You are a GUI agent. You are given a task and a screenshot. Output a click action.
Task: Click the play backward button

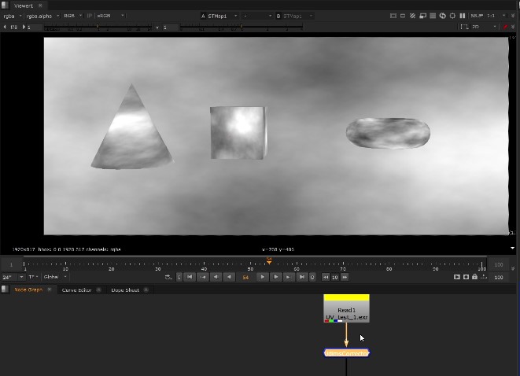[x=229, y=277]
